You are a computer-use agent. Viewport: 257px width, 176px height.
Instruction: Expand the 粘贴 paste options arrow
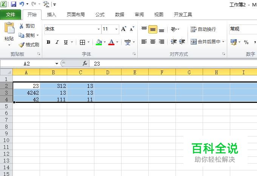coord(9,45)
